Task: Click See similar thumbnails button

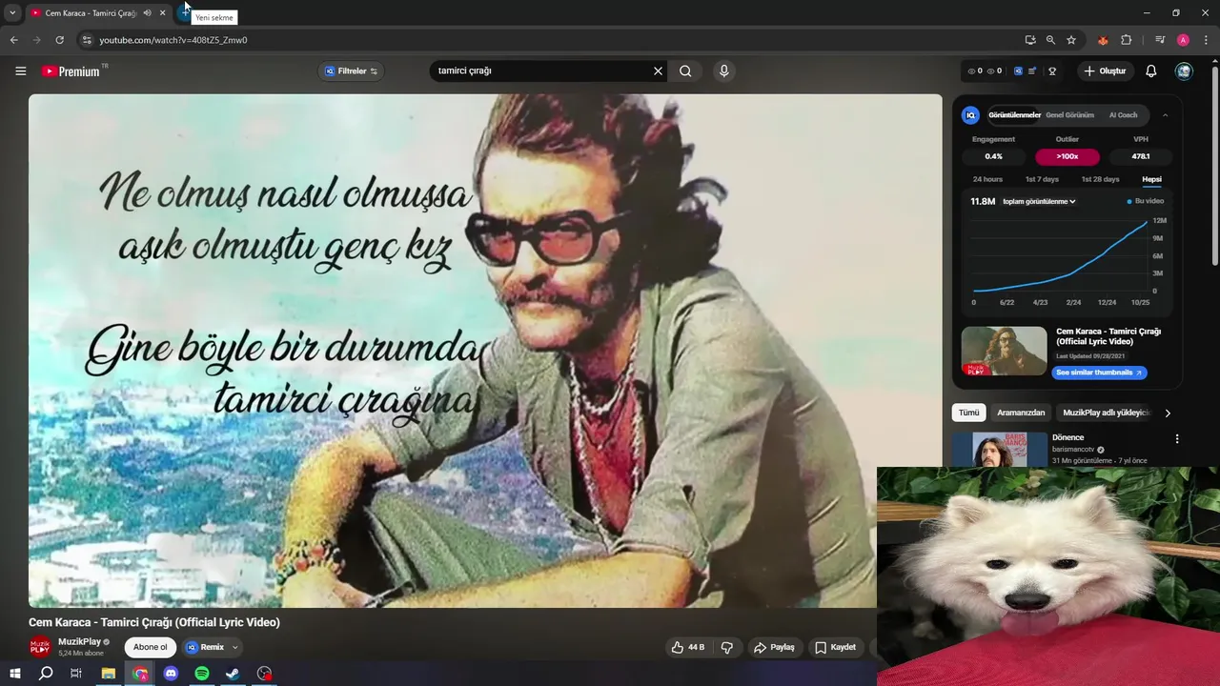Action: click(x=1099, y=373)
